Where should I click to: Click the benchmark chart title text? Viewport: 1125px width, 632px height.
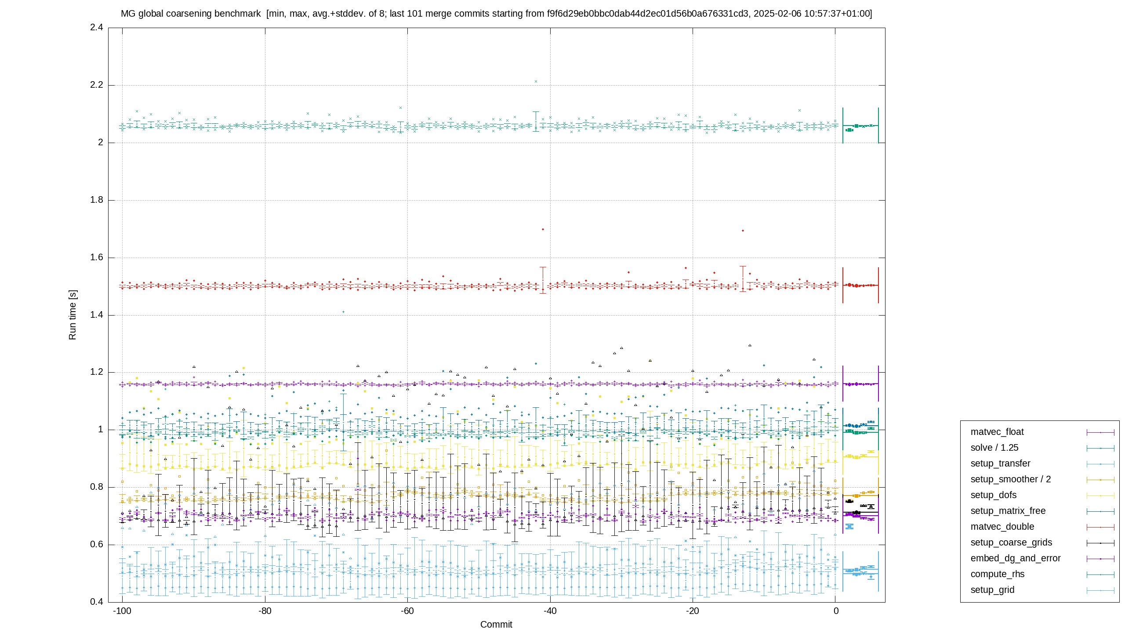coord(497,14)
